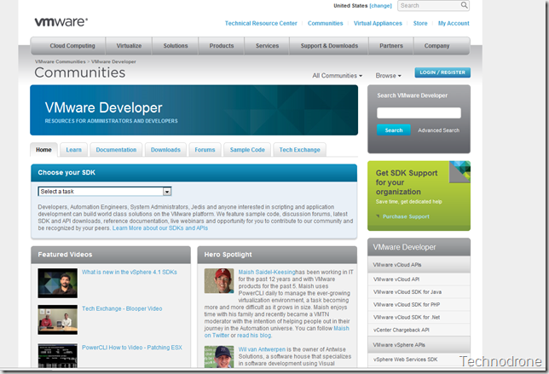This screenshot has height=374, width=549.
Task: Open the Products menu
Action: click(x=222, y=46)
